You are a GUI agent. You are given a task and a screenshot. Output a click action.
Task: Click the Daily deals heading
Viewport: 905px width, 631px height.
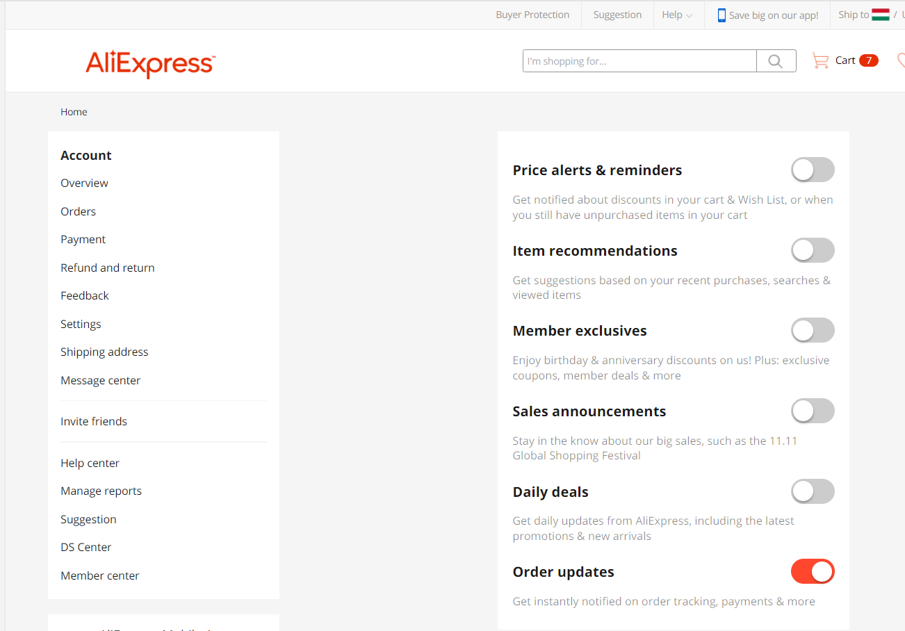551,492
